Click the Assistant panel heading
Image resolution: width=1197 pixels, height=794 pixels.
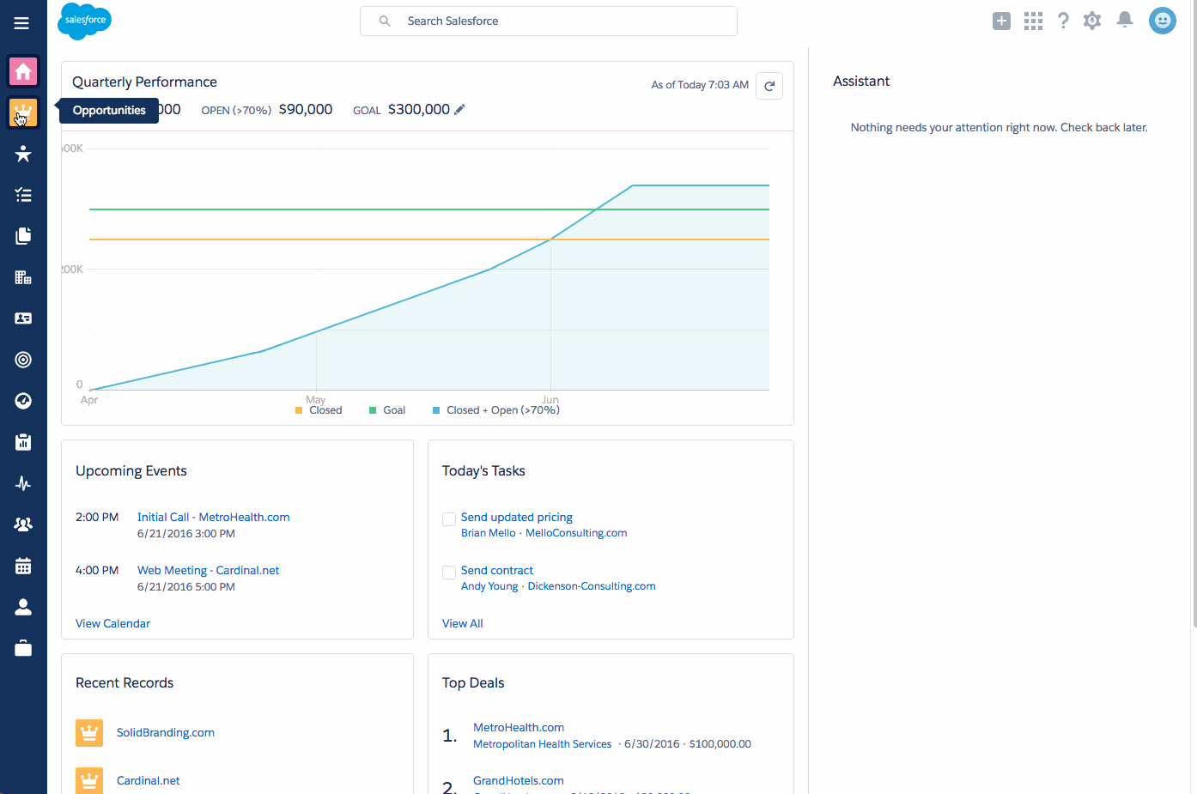861,81
